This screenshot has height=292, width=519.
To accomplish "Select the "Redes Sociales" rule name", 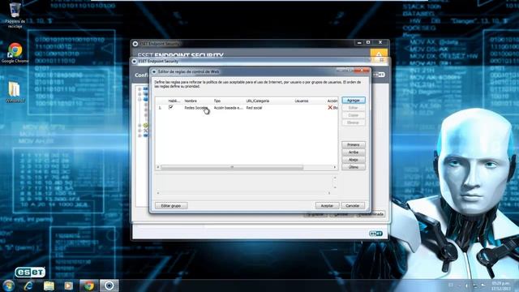I will [195, 108].
